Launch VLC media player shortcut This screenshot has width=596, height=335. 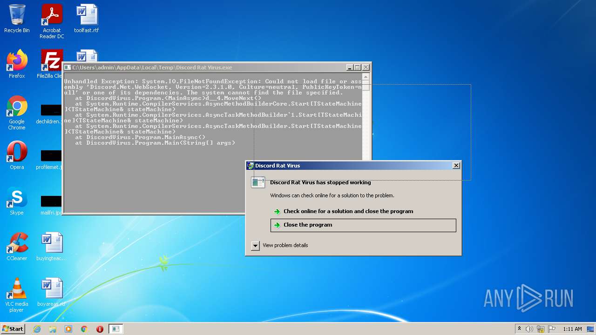tap(17, 295)
